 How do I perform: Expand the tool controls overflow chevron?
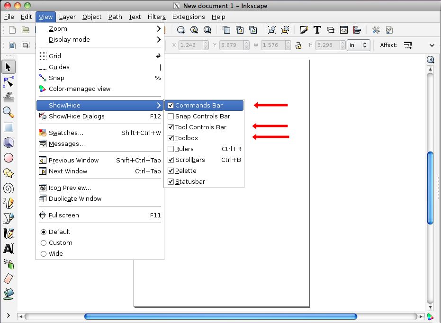432,45
